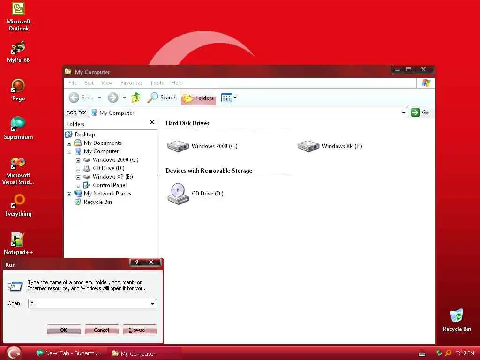Select Windows 2000 (C:) hard disk icon
The height and width of the screenshot is (360, 480).
[202, 146]
